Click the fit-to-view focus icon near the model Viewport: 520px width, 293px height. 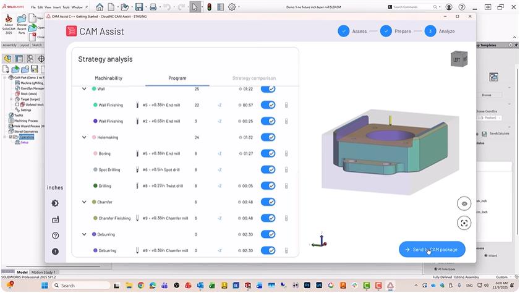(464, 223)
